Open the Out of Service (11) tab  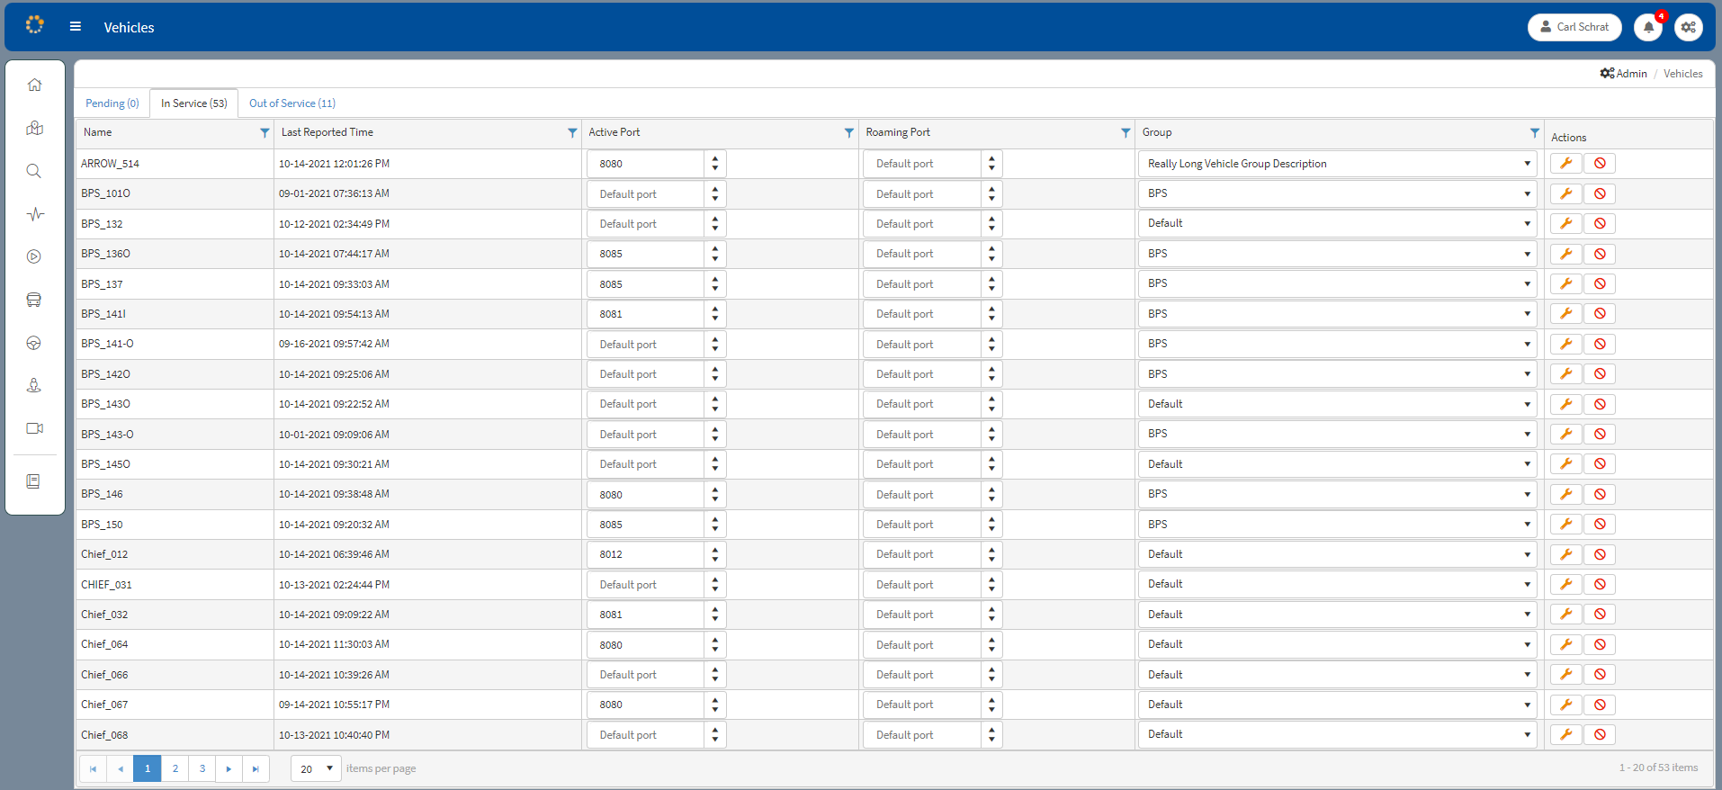pos(292,103)
